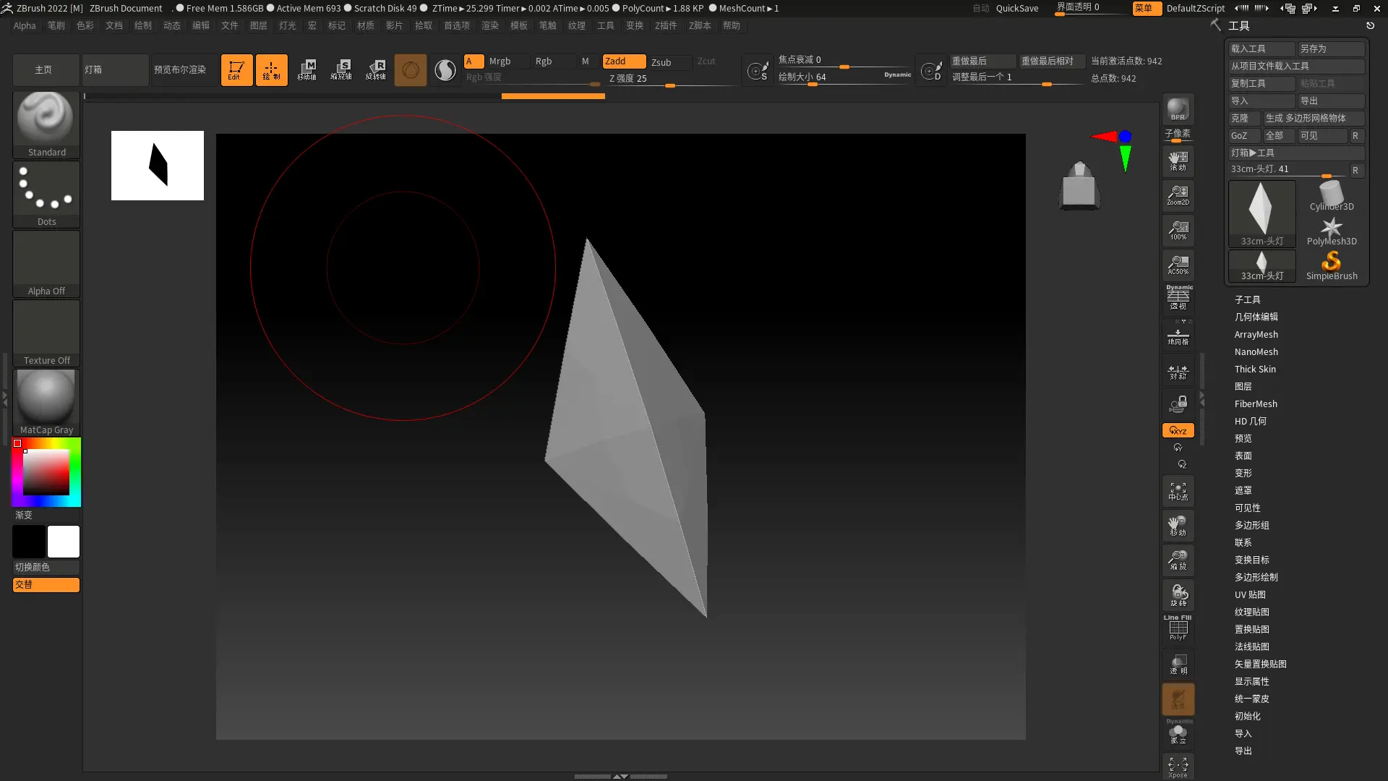Toggle XYZ rotation mode
This screenshot has width=1388, height=781.
(x=1178, y=430)
